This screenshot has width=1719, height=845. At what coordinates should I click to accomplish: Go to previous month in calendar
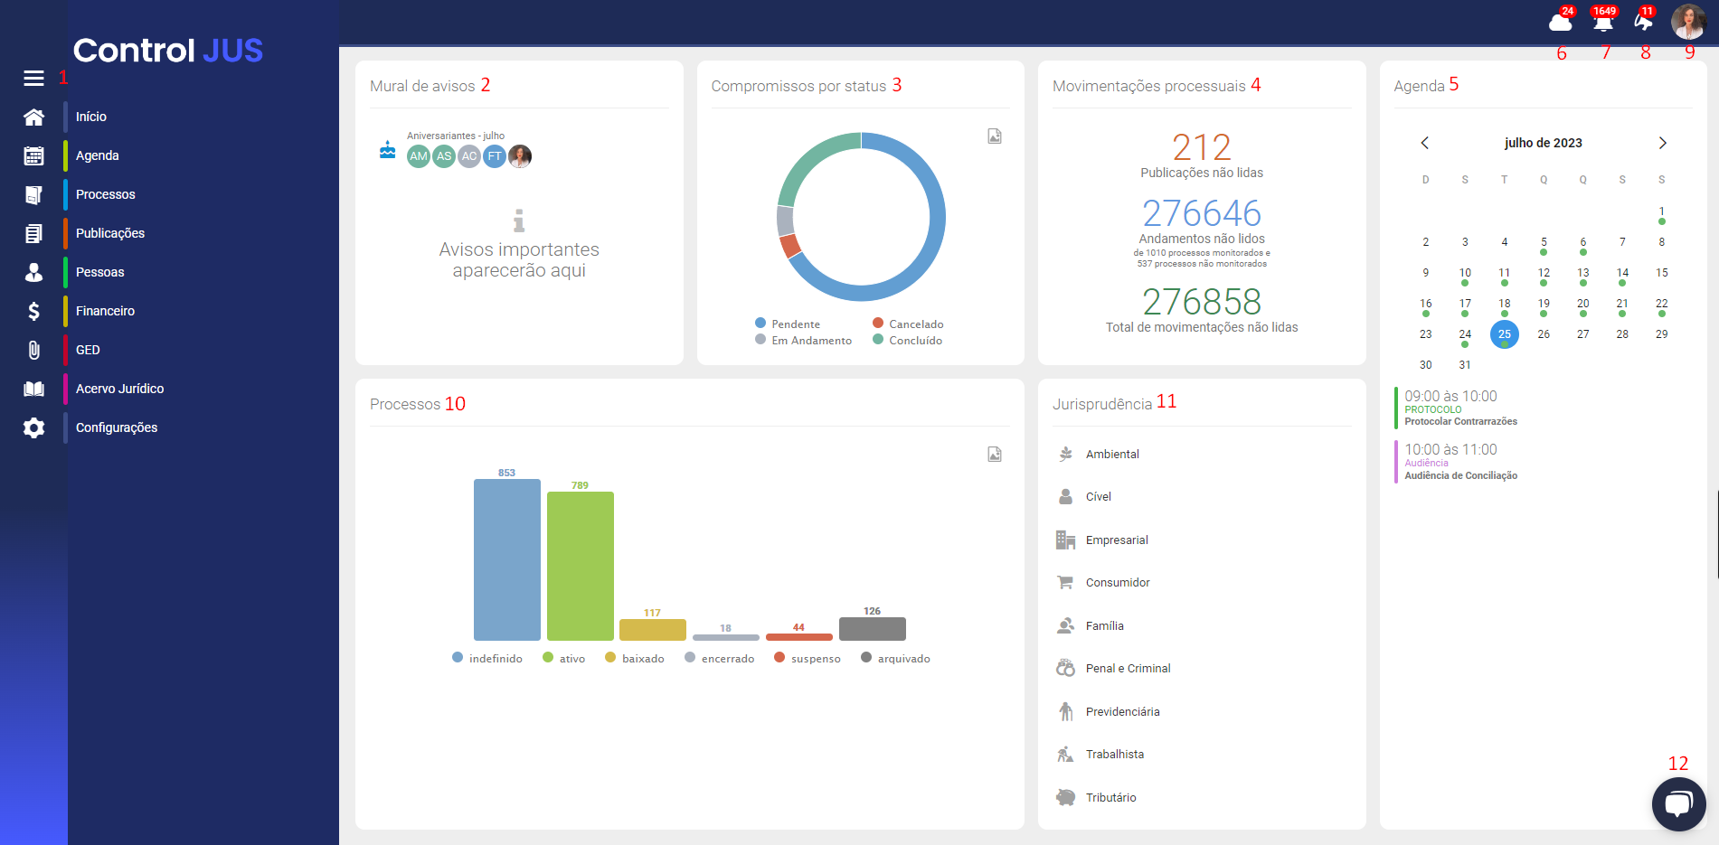(1424, 143)
